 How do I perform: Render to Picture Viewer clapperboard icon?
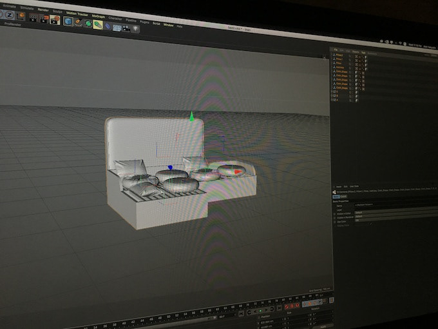[44, 19]
